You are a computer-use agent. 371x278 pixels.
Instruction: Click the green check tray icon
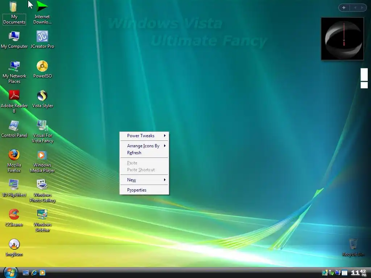331,273
